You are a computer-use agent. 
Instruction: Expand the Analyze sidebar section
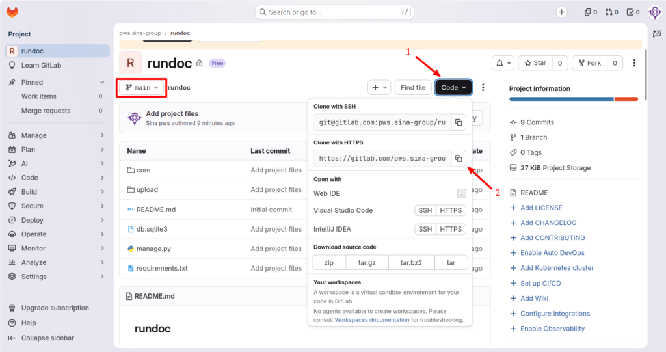pos(57,262)
